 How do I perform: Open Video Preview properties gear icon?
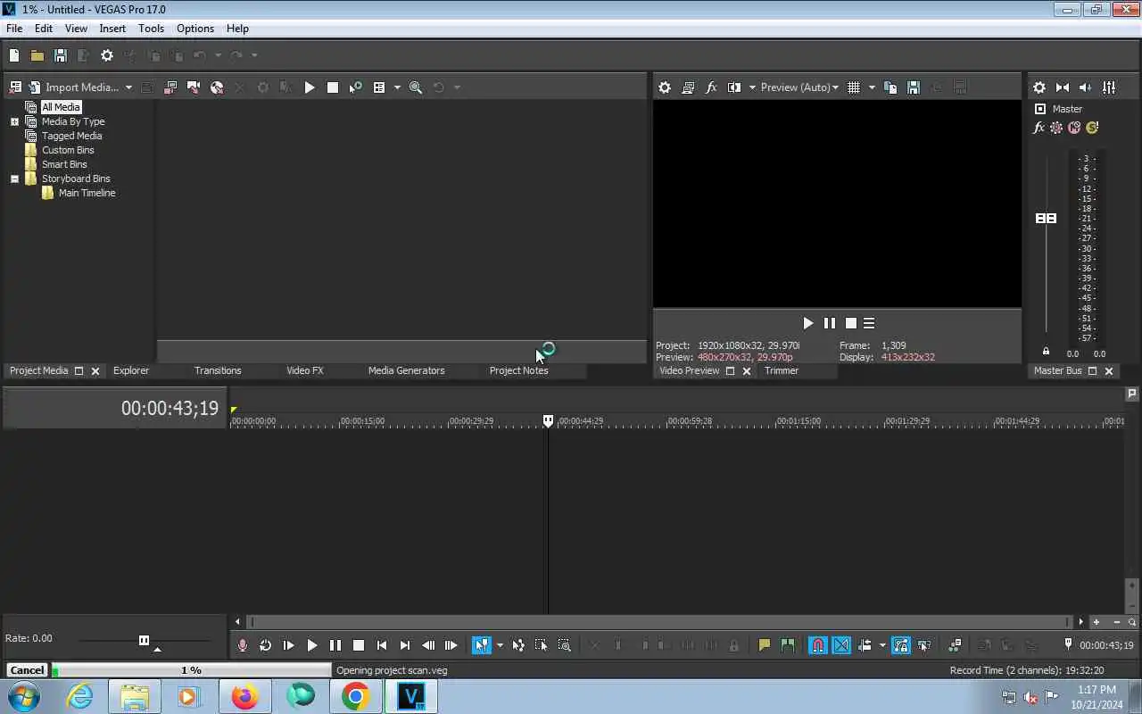[665, 87]
